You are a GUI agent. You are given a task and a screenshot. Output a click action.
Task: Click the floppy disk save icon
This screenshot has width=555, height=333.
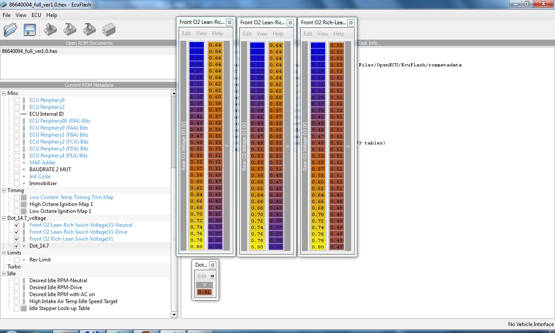click(x=29, y=29)
